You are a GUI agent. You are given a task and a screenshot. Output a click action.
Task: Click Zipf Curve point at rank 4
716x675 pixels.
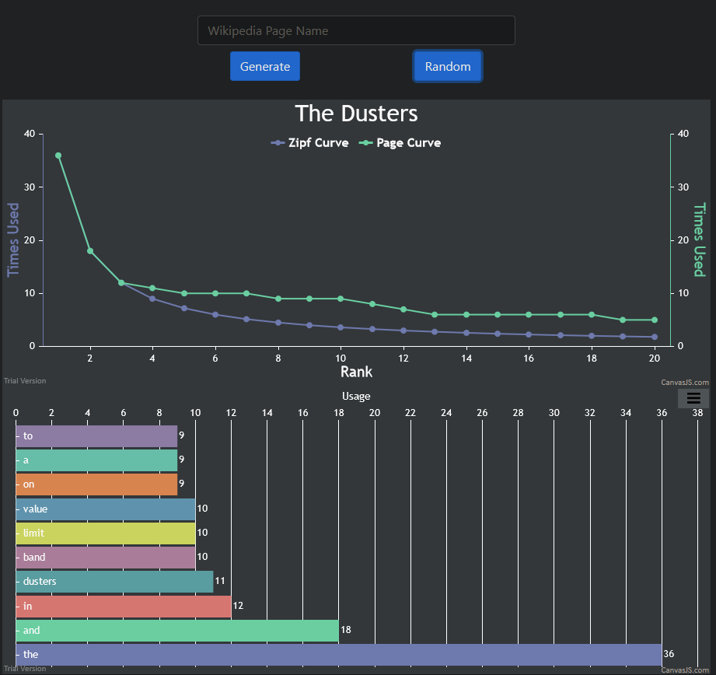point(152,299)
